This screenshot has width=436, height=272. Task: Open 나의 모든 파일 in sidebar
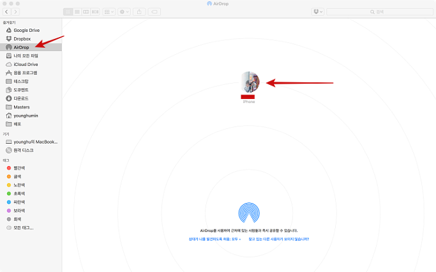(x=31, y=56)
